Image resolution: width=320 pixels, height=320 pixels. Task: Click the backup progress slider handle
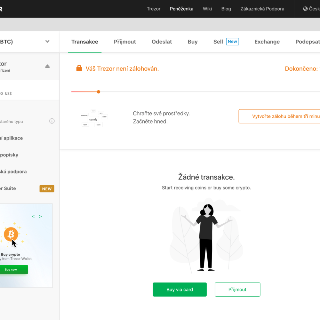(99, 92)
